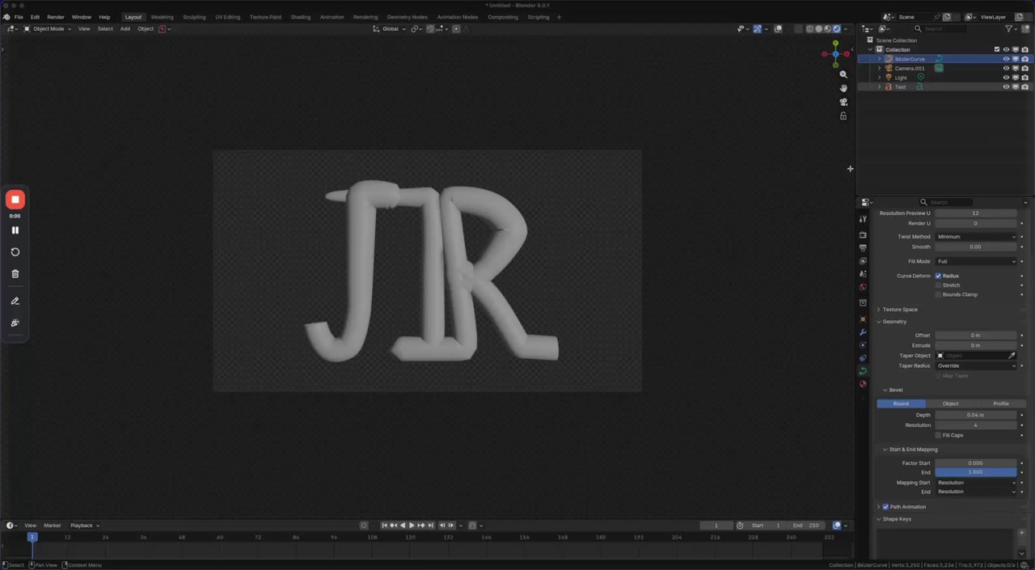This screenshot has width=1035, height=570.
Task: Click the zoom magnifier viewport icon
Action: (x=843, y=74)
